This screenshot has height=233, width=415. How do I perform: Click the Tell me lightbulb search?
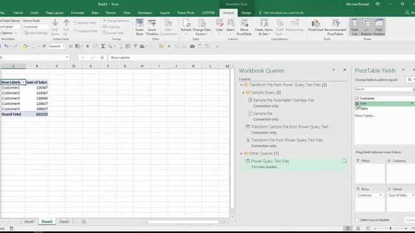(281, 13)
